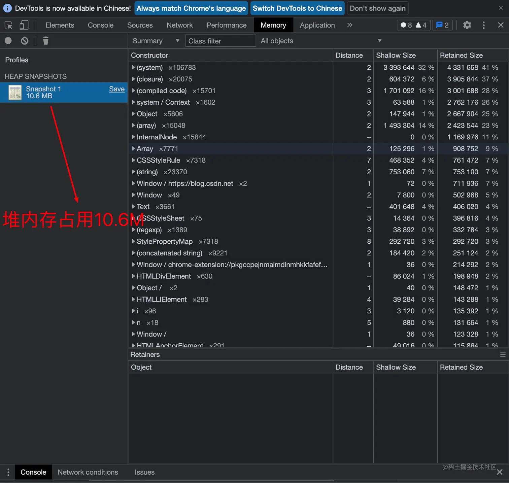Sort by Constructor column header
The image size is (509, 483).
231,55
